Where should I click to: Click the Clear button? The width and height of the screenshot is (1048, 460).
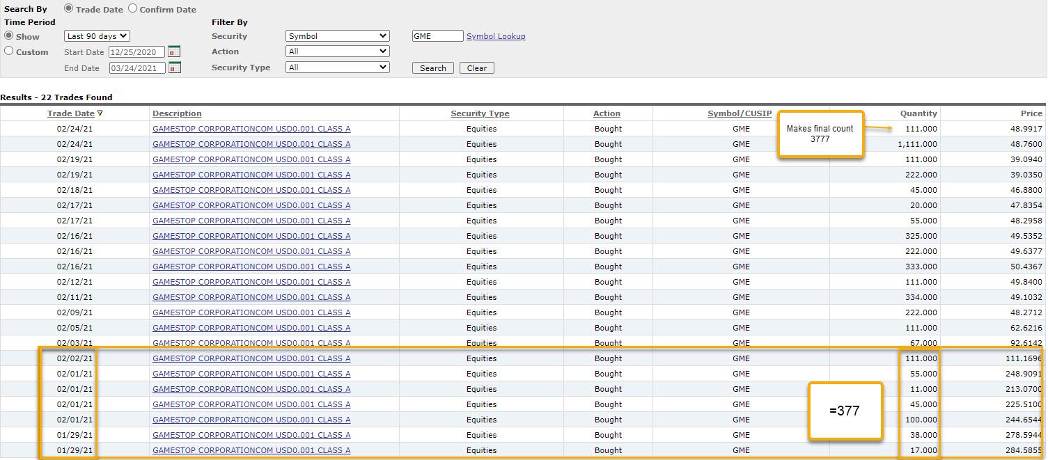477,68
